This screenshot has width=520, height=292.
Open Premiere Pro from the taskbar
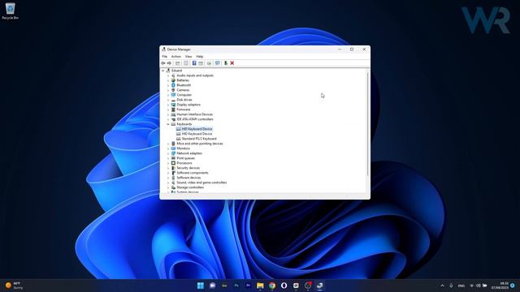pyautogui.click(x=248, y=286)
